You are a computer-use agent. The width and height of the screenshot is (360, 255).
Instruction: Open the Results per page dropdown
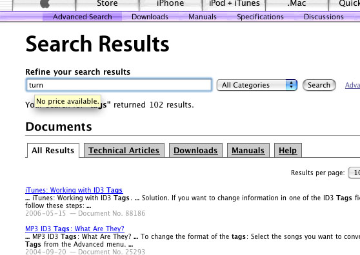(354, 173)
